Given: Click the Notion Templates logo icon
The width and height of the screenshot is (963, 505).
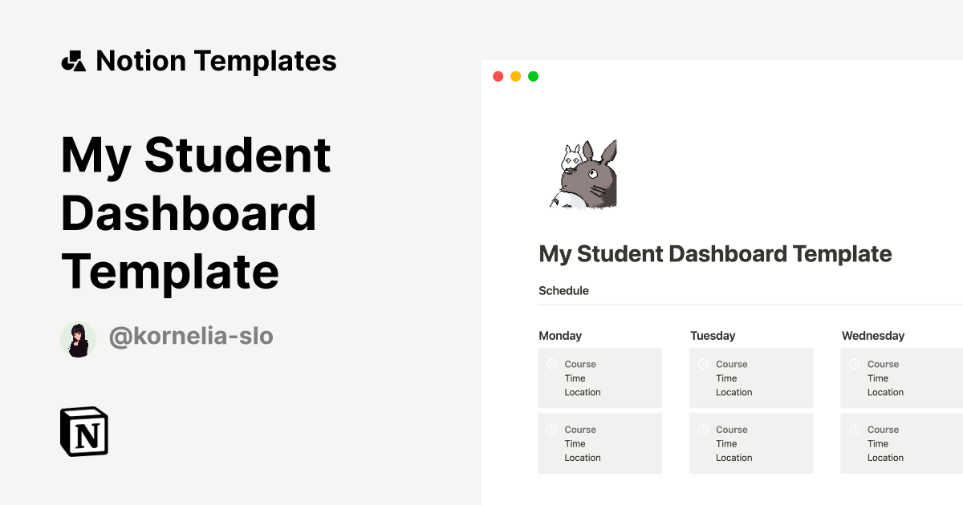Looking at the screenshot, I should click(75, 60).
